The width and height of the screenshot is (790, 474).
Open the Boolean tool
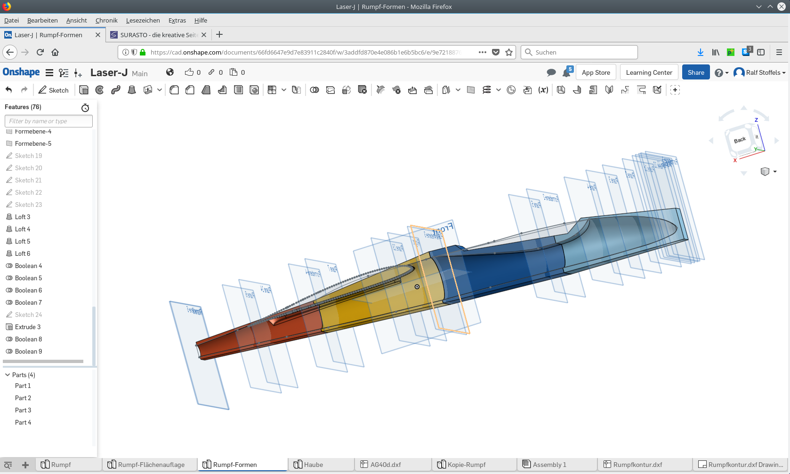click(314, 90)
